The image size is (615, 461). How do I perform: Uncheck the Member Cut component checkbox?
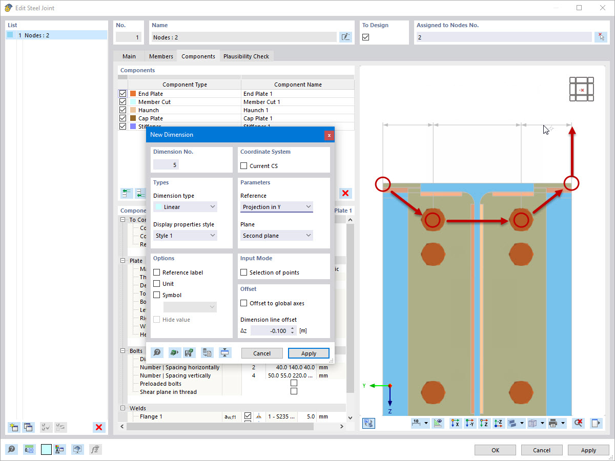(122, 102)
